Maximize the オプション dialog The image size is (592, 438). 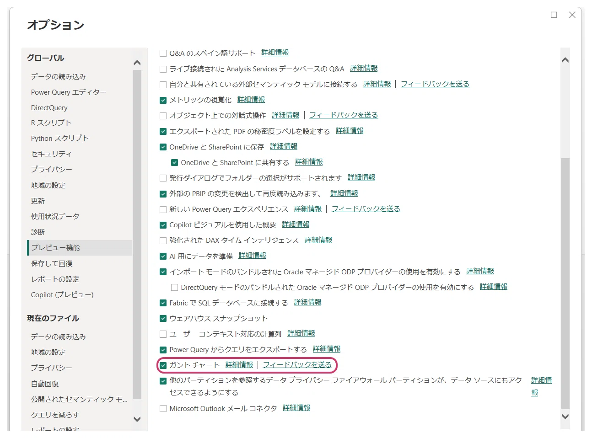point(554,15)
